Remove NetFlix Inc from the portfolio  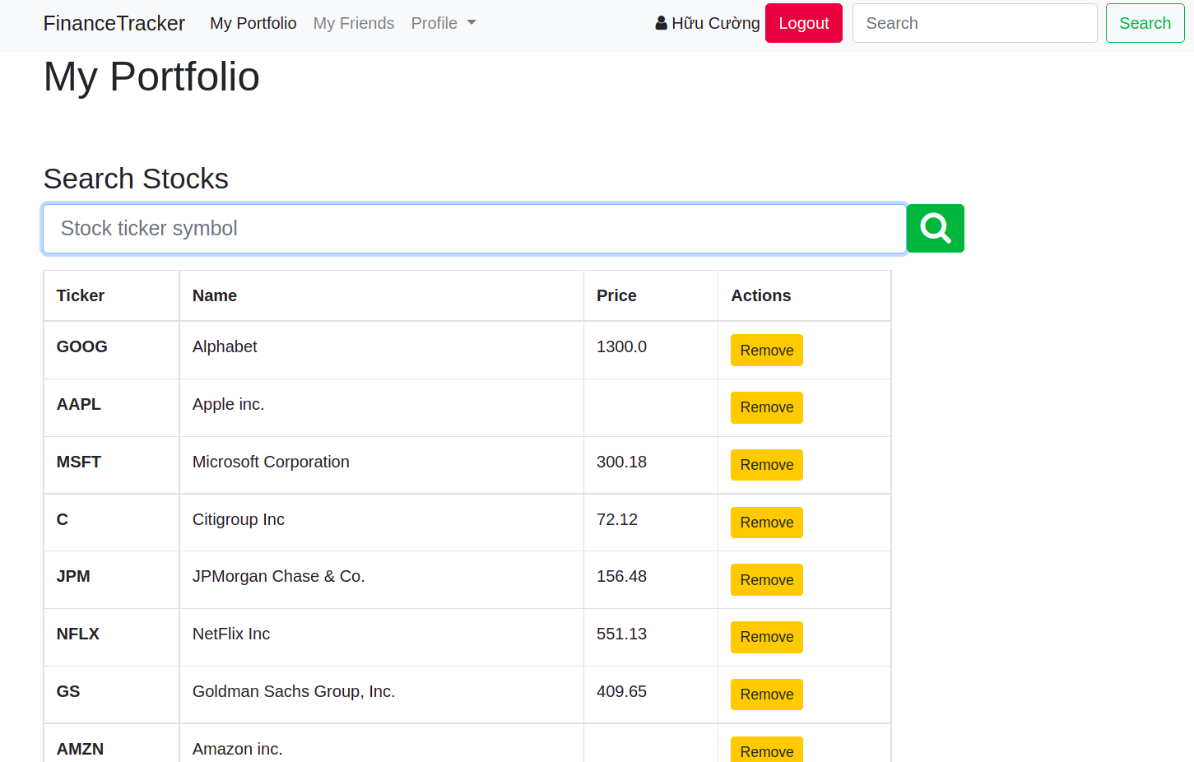click(766, 637)
